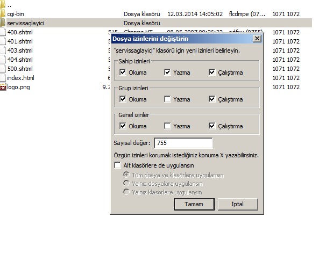
Task: Select the 404.shtml file icon
Action: coord(3,60)
